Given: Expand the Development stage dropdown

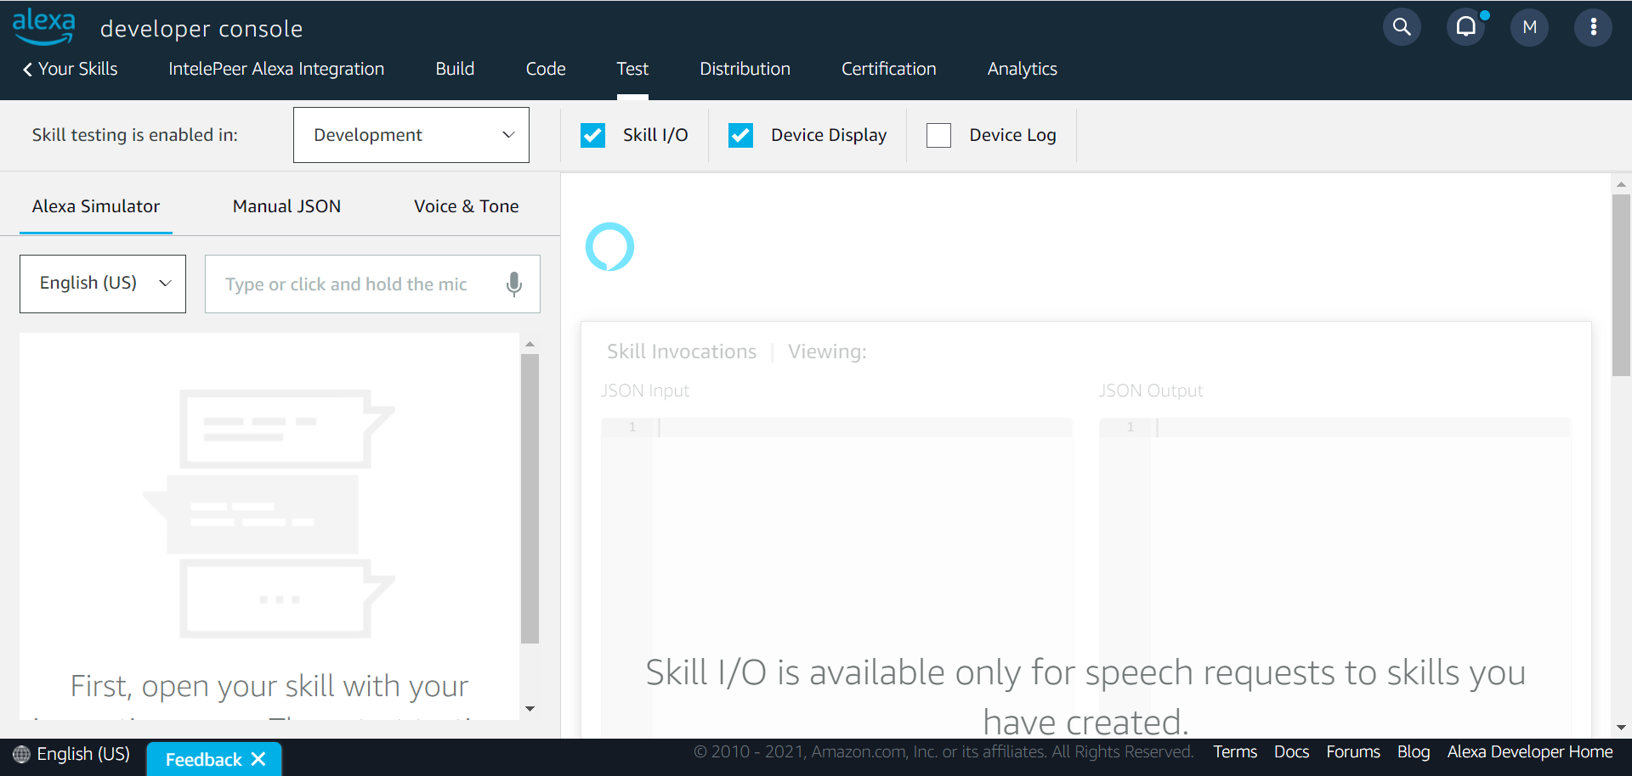Looking at the screenshot, I should pyautogui.click(x=411, y=135).
